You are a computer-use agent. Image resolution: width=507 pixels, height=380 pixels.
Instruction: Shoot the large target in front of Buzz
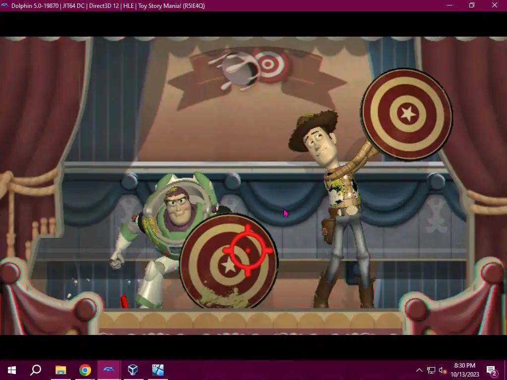[229, 262]
